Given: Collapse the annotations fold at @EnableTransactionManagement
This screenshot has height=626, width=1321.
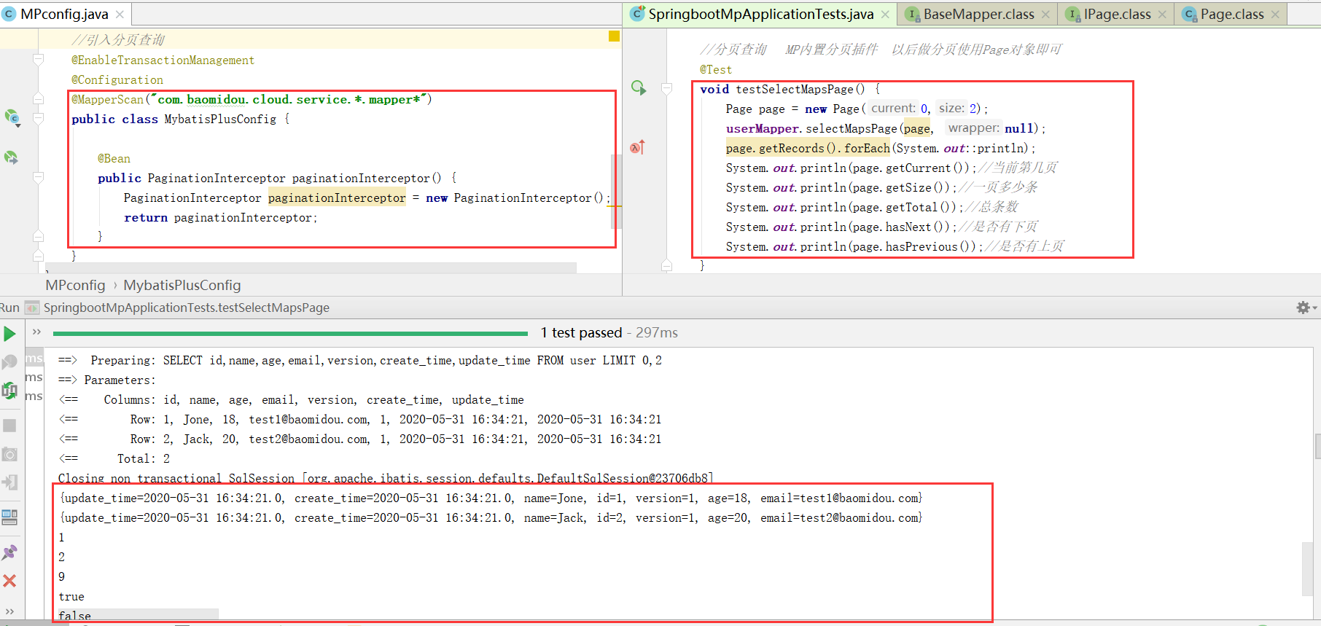Looking at the screenshot, I should (38, 60).
